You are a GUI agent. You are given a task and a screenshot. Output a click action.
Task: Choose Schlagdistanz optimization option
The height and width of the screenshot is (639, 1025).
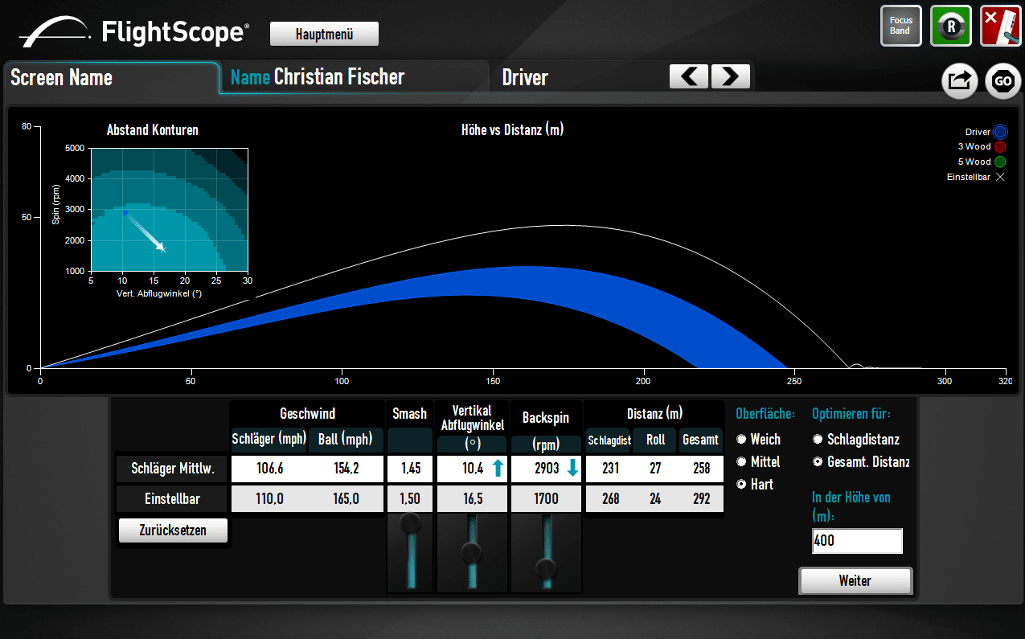[x=818, y=440]
